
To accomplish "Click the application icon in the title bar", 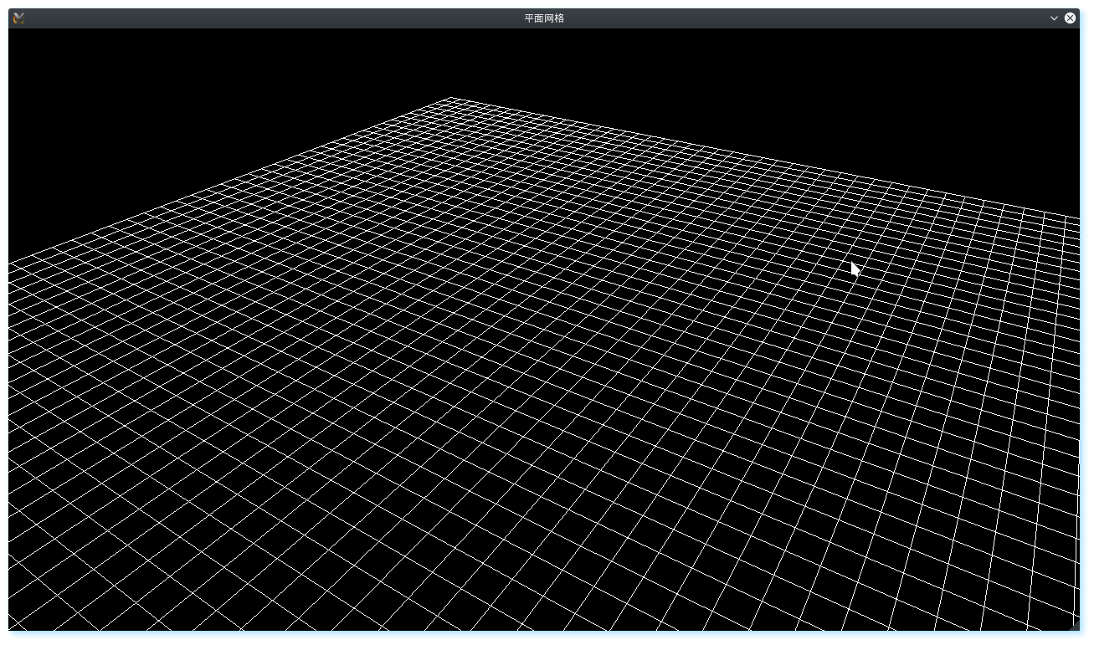I will (x=18, y=18).
